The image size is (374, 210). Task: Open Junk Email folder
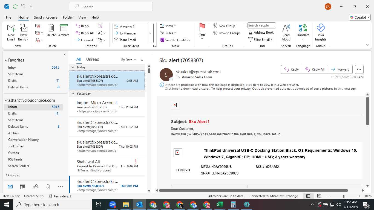click(16, 146)
